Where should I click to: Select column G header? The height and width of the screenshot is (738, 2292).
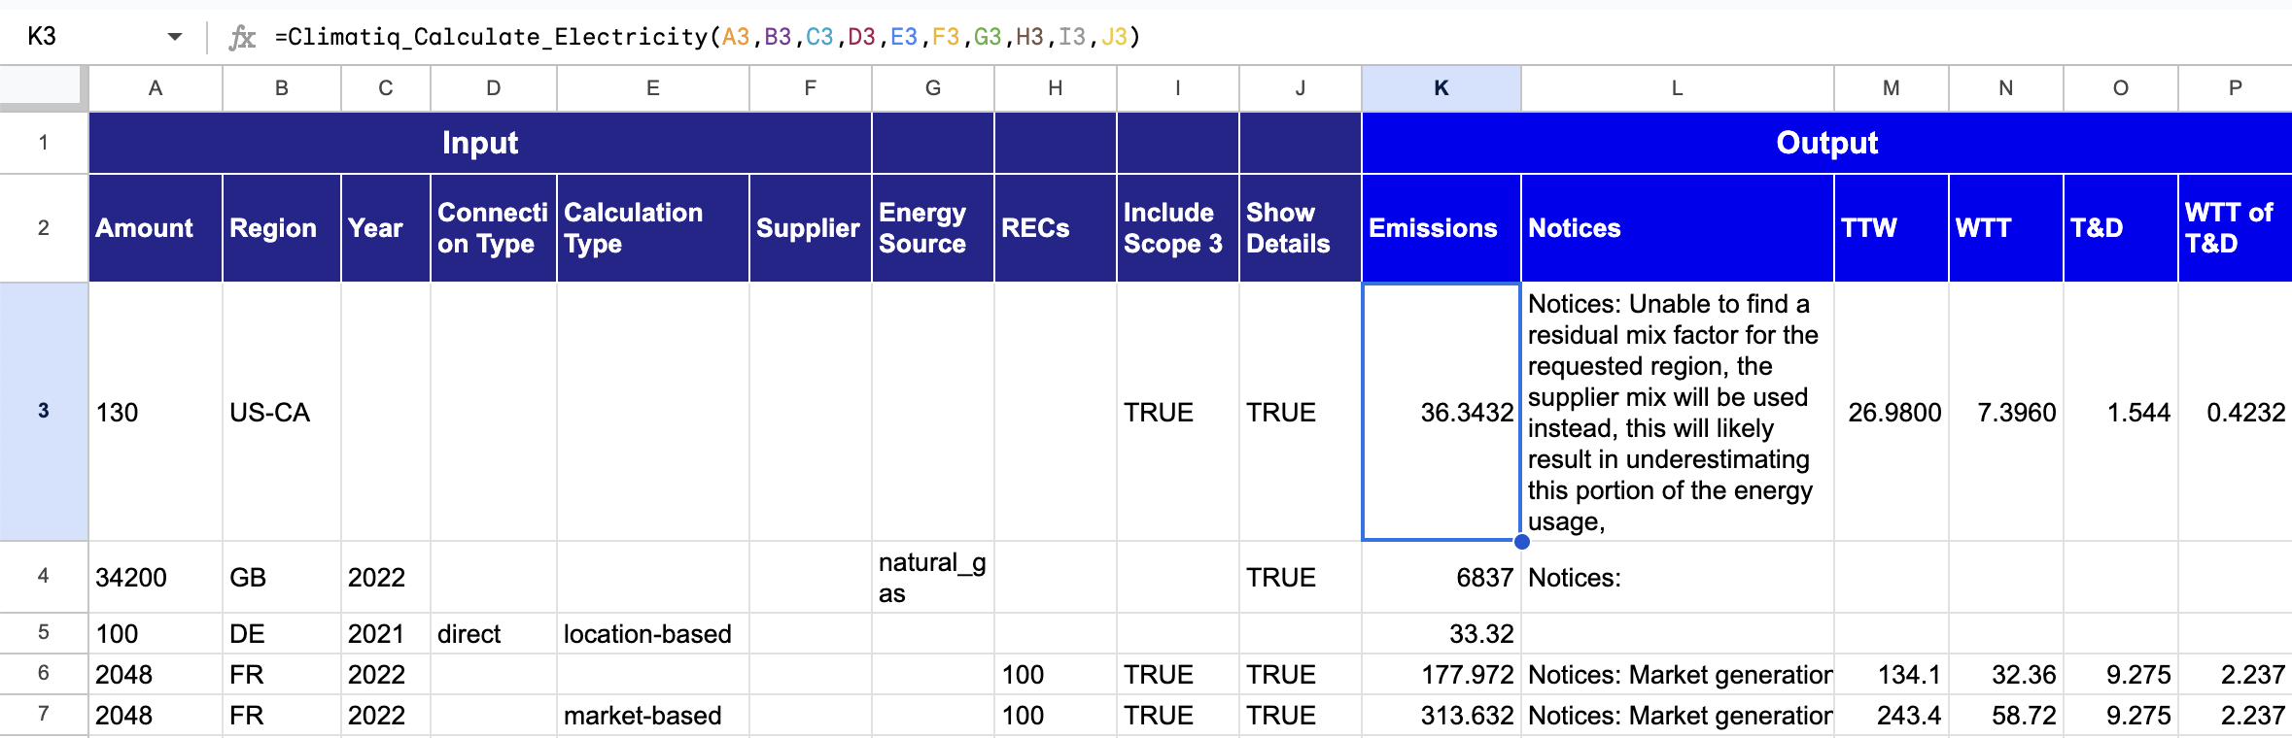(x=933, y=88)
